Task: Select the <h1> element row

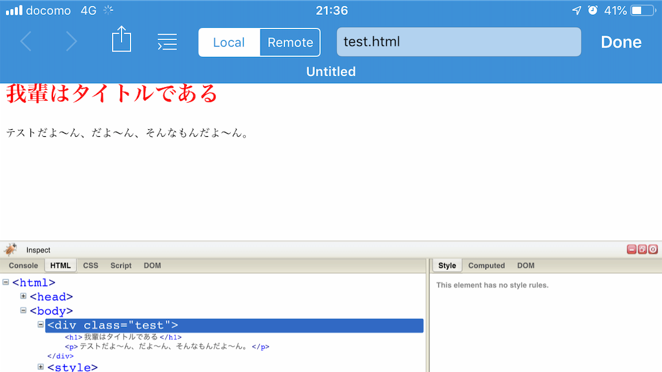Action: (x=123, y=337)
